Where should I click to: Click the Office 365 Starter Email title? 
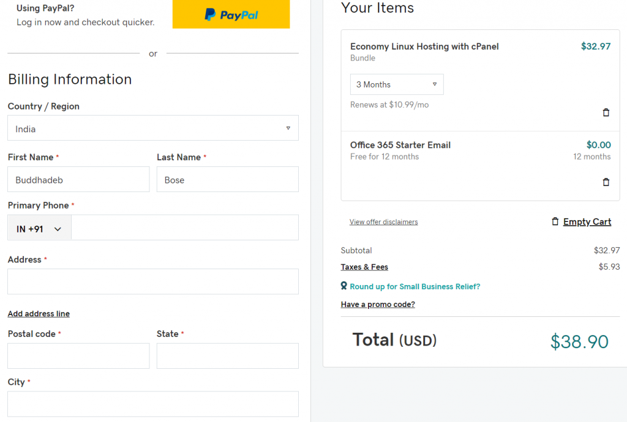(x=400, y=145)
